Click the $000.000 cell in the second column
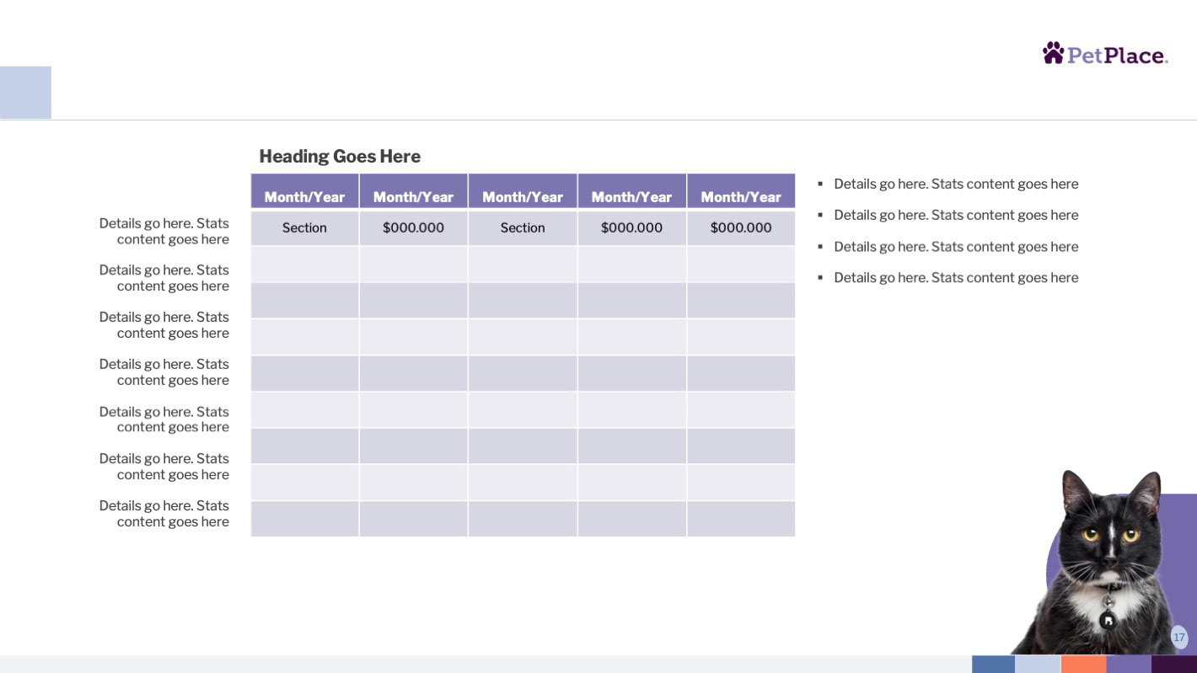This screenshot has width=1197, height=673. tap(413, 228)
